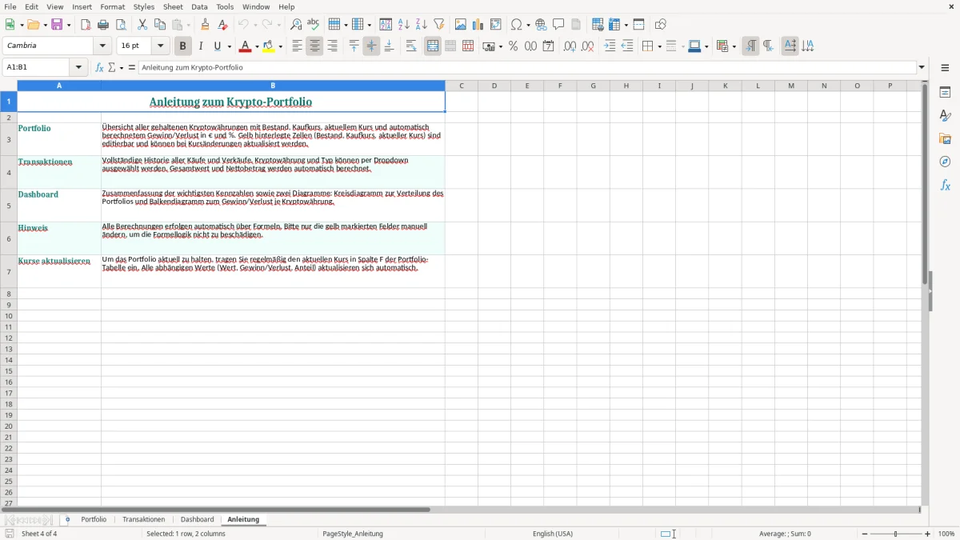This screenshot has height=540, width=960.
Task: Select row 7 header
Action: pos(9,272)
